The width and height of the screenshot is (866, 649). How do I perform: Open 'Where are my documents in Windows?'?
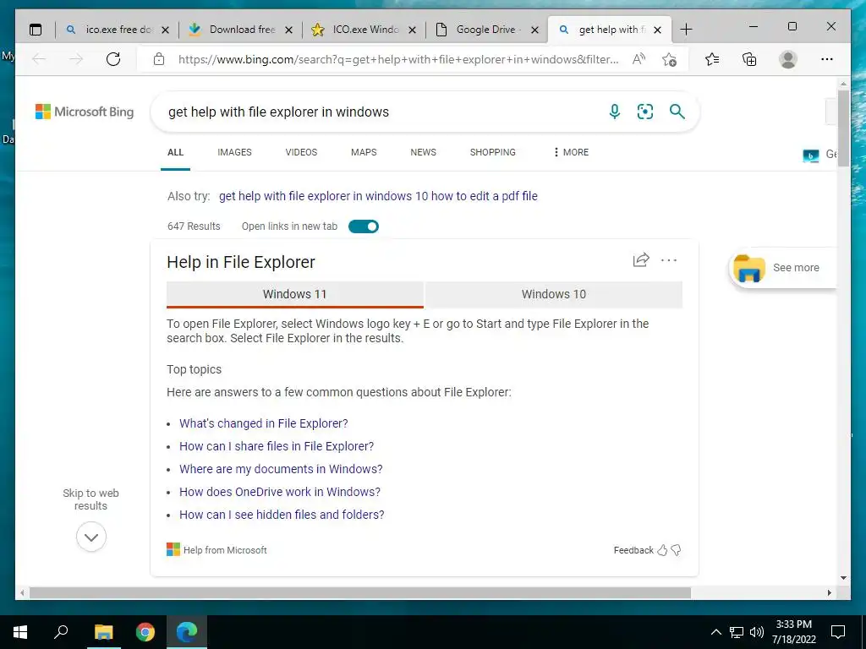coord(281,469)
